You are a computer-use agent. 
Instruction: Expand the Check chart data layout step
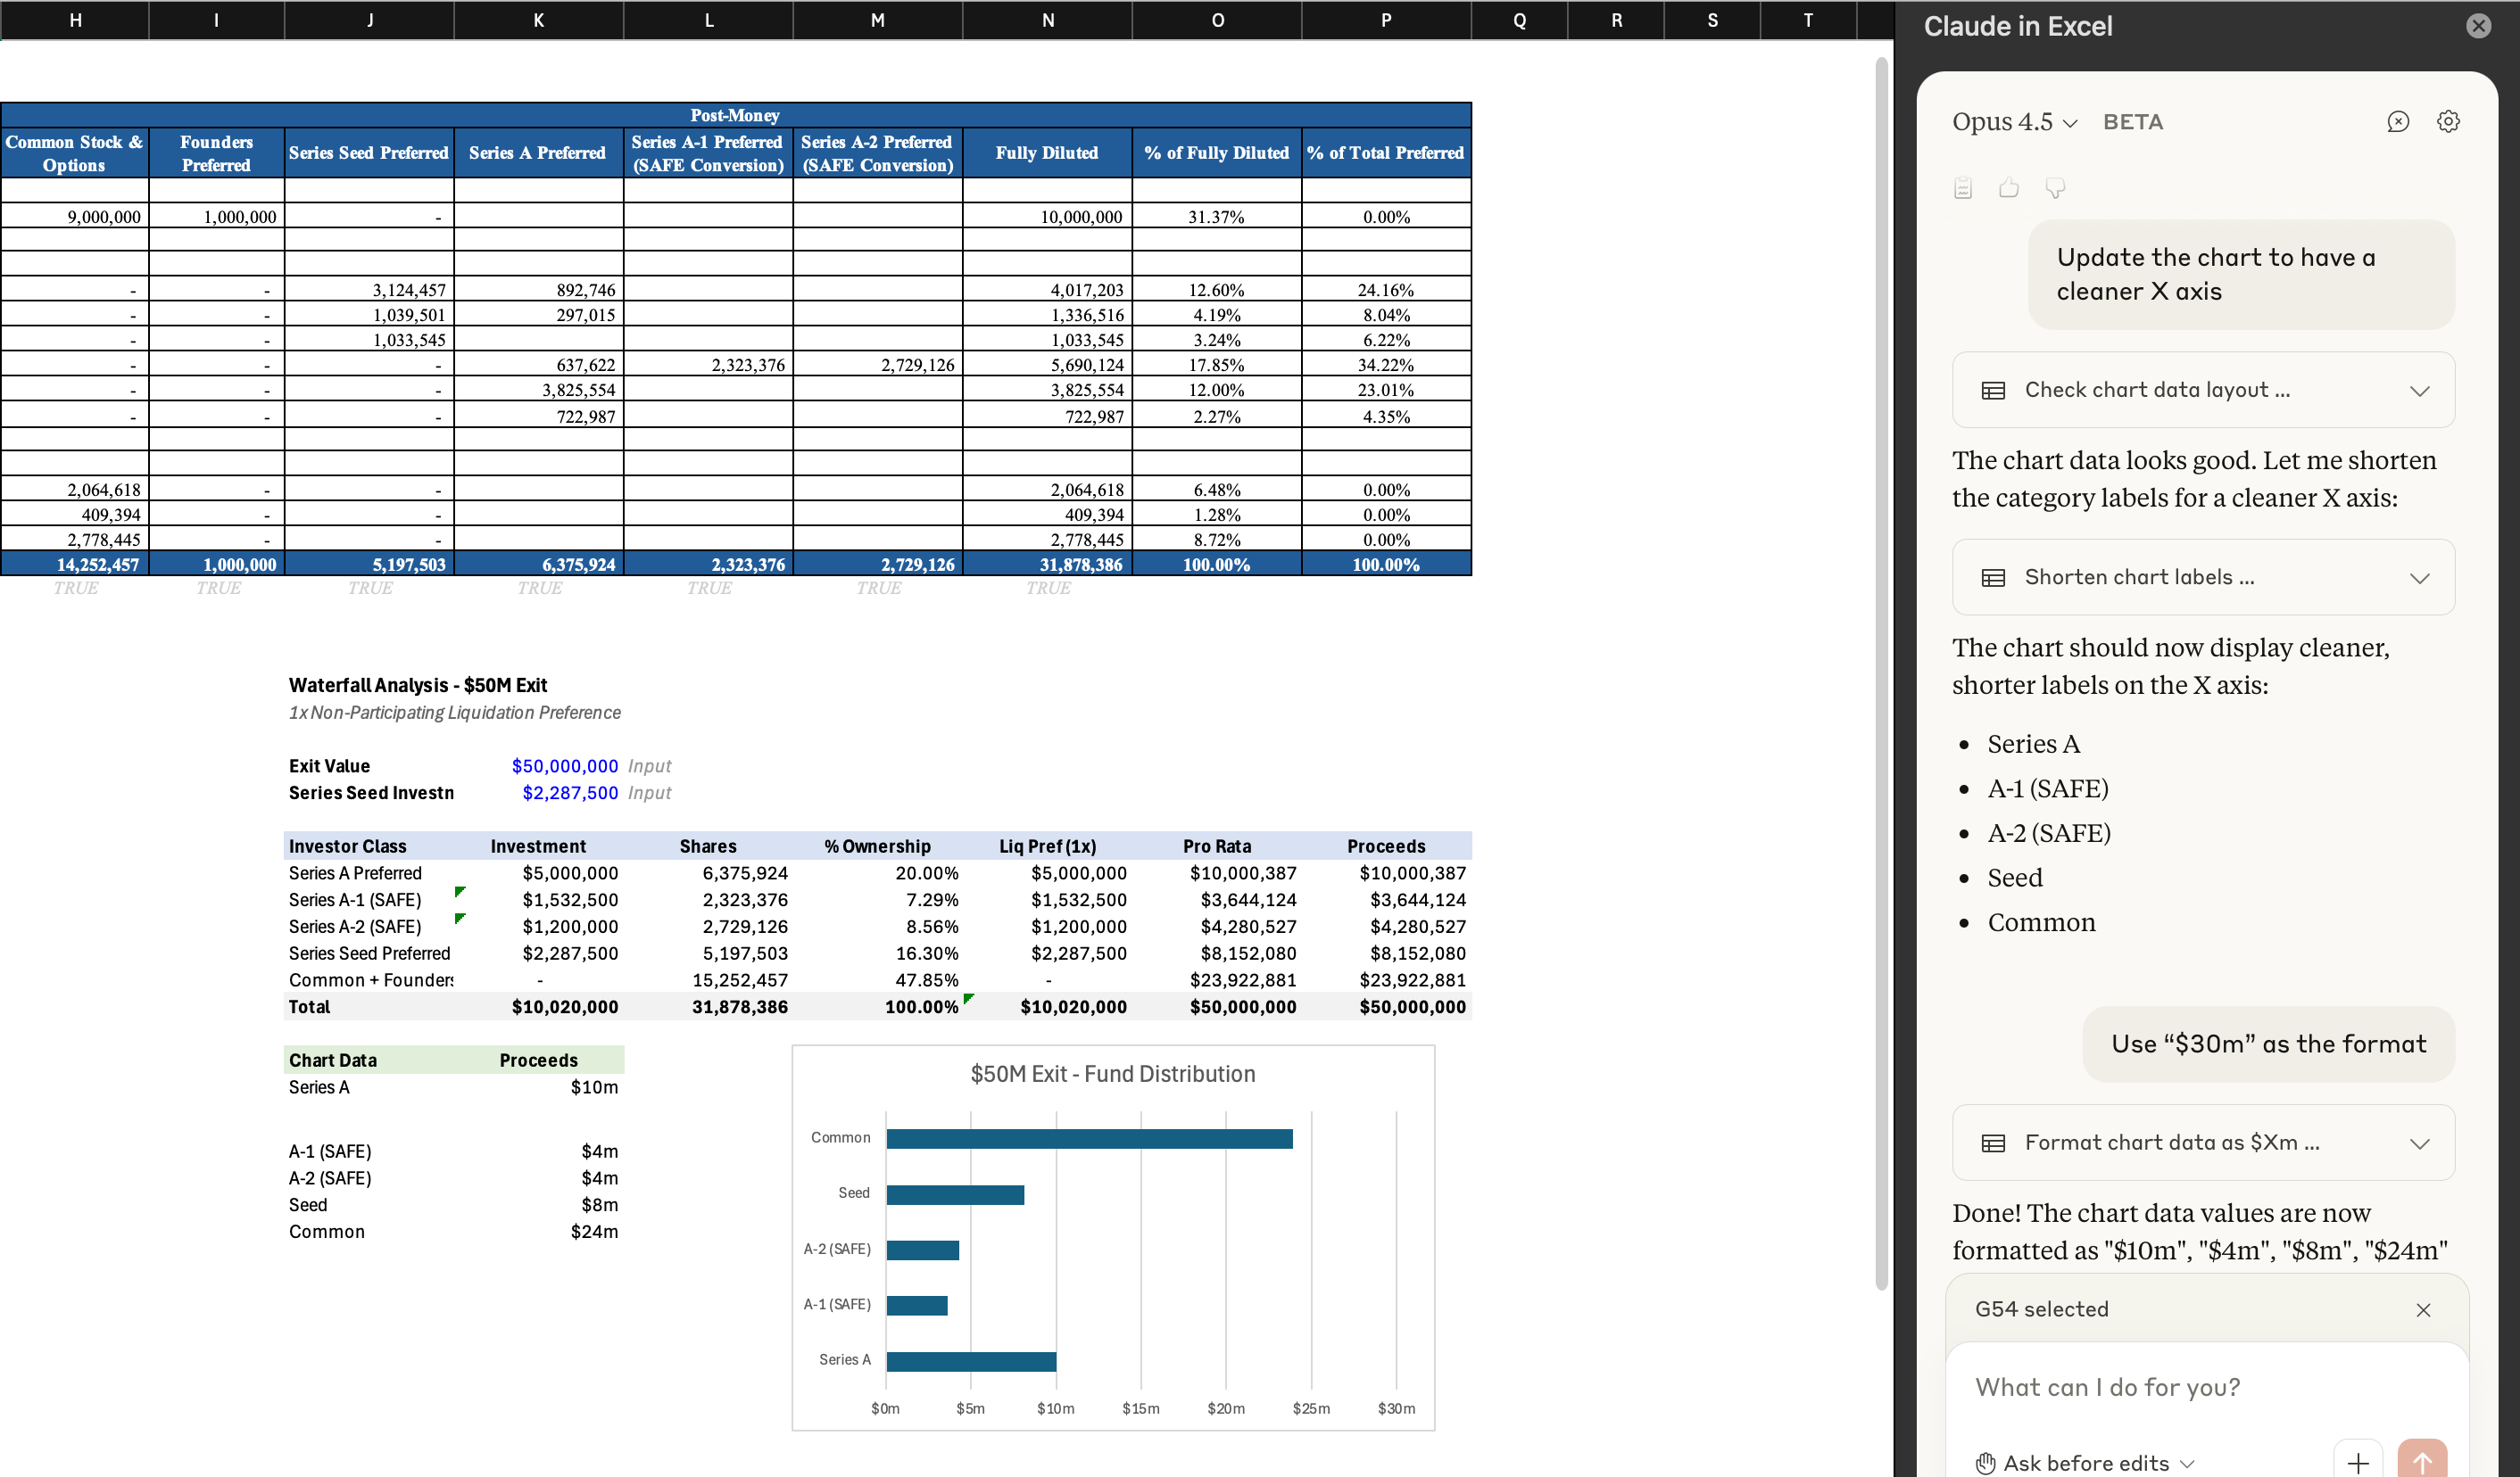2419,391
